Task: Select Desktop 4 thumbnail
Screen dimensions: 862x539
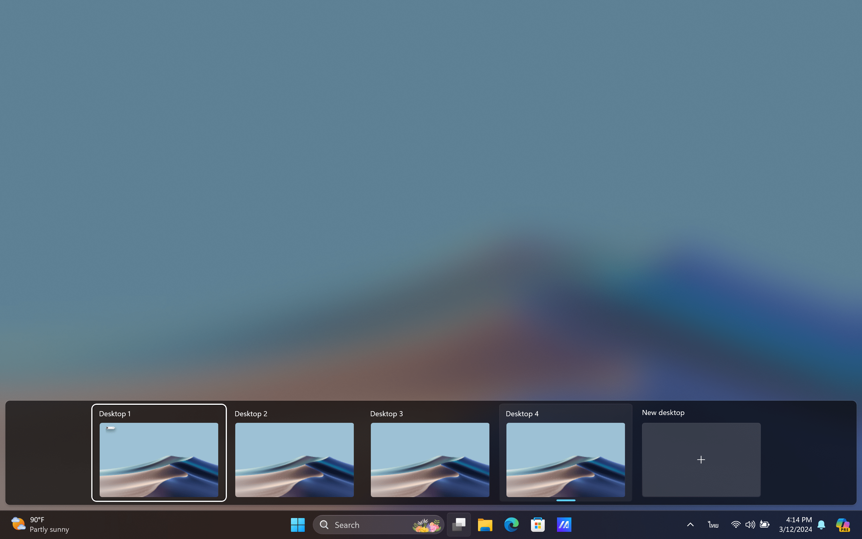Action: [565, 460]
